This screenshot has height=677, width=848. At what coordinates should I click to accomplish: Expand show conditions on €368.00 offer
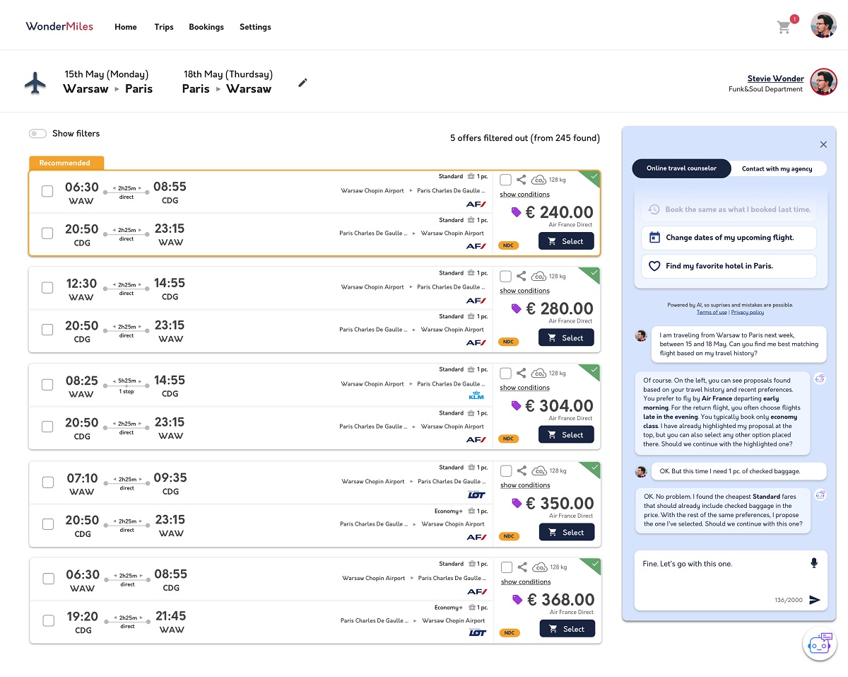coord(526,582)
